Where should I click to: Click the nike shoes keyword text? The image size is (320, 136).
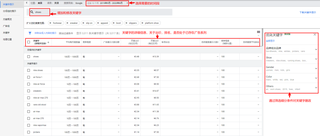[x=38, y=70]
